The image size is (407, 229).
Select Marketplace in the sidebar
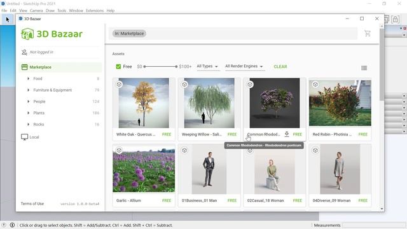(61, 67)
